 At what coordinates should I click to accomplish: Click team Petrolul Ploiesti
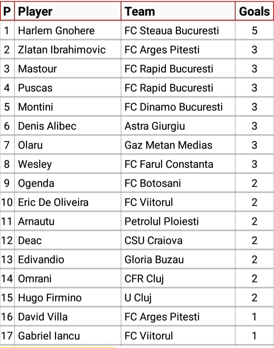pyautogui.click(x=162, y=221)
